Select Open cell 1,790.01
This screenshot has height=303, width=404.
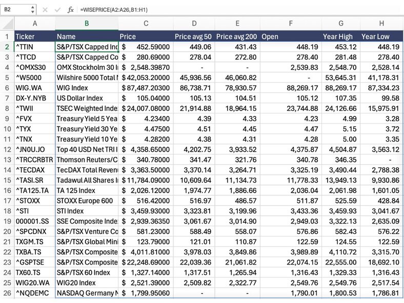click(x=291, y=293)
